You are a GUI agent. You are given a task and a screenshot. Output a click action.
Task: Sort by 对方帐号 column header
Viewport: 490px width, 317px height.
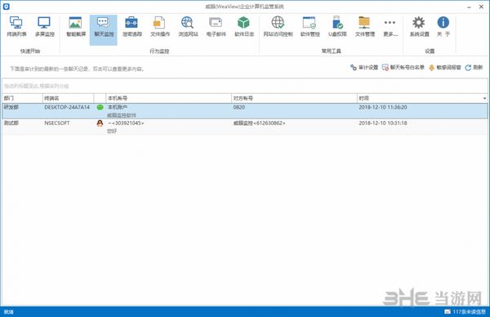[x=294, y=98]
